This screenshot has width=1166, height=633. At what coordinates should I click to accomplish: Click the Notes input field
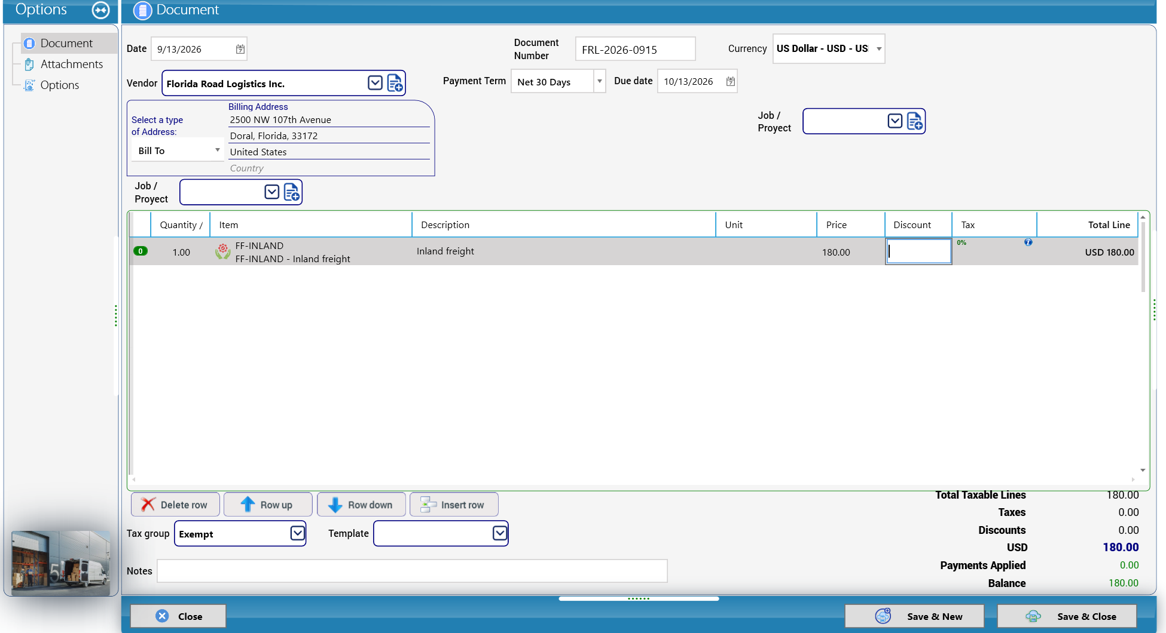click(412, 571)
